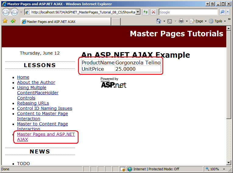Click the Print icon
233x173 pixels.
(181, 21)
